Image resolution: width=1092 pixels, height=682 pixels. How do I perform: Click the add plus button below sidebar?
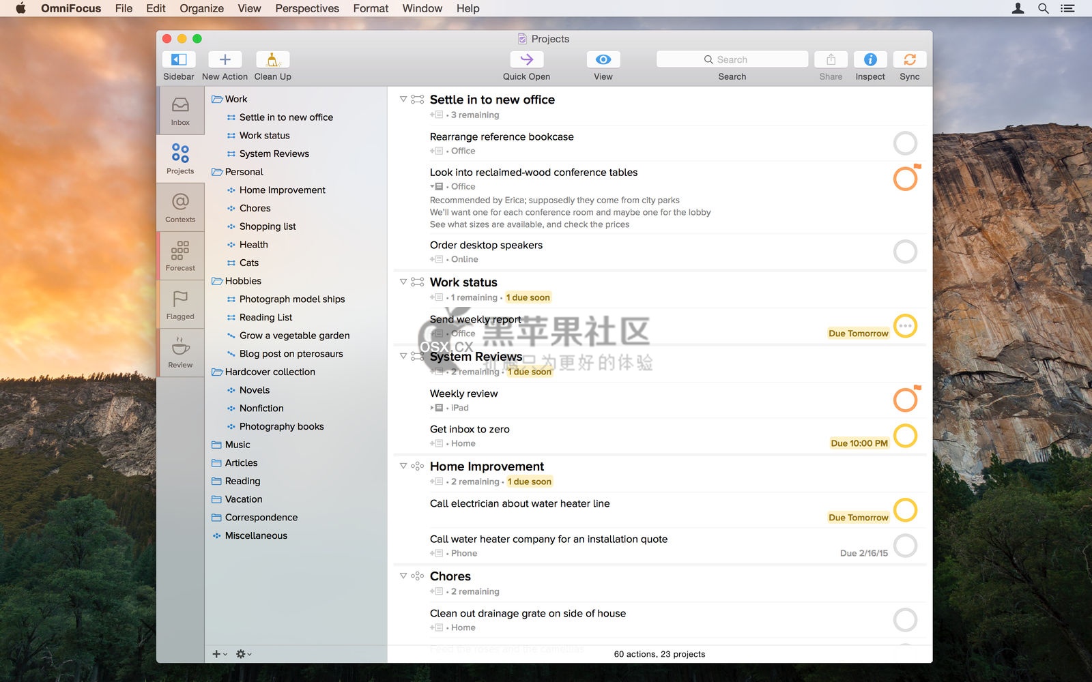[x=219, y=654]
